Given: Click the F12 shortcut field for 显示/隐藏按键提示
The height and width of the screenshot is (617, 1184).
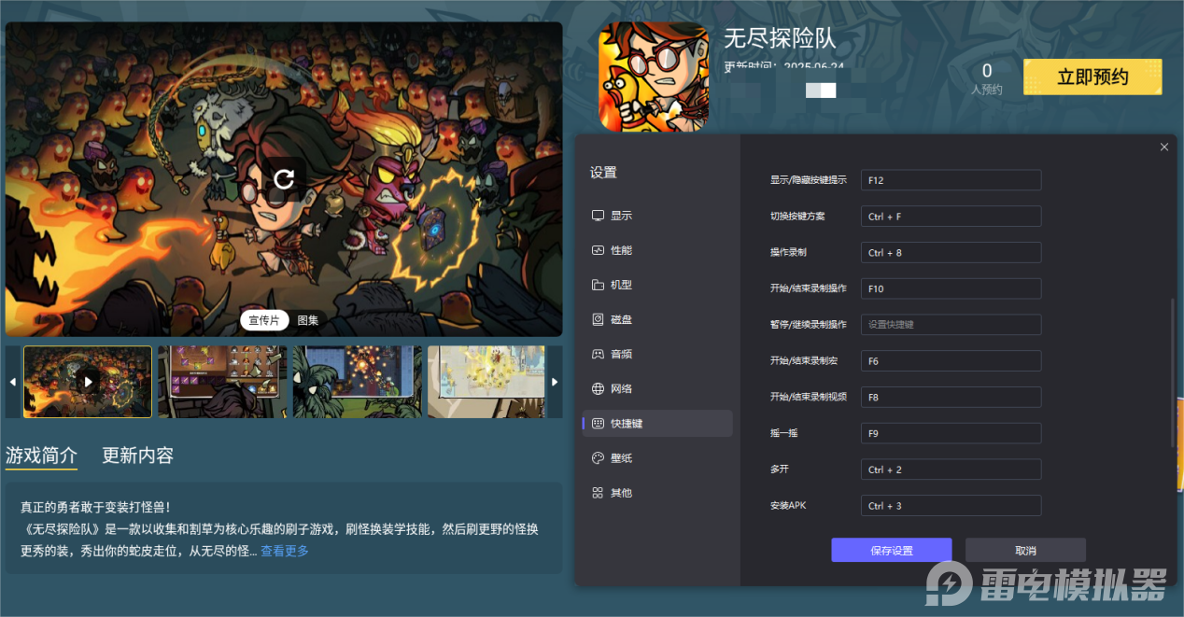Looking at the screenshot, I should 951,180.
